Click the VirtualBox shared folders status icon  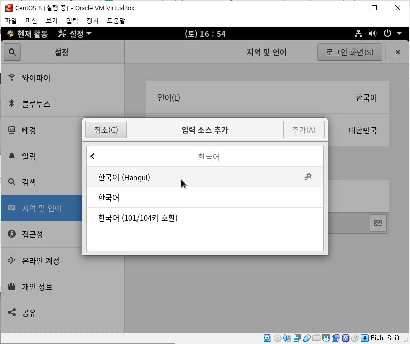coord(316,338)
